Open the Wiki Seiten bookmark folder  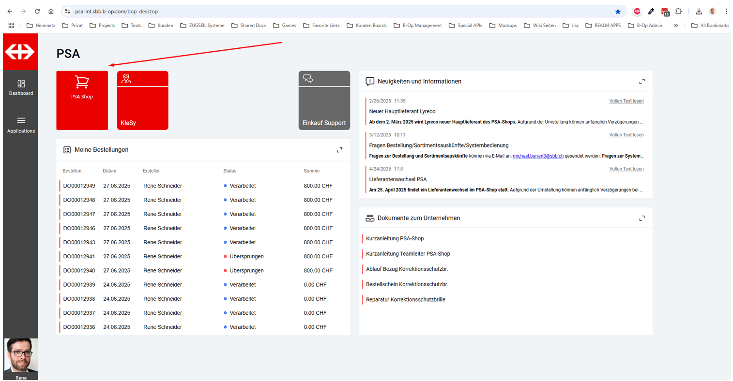click(x=540, y=26)
